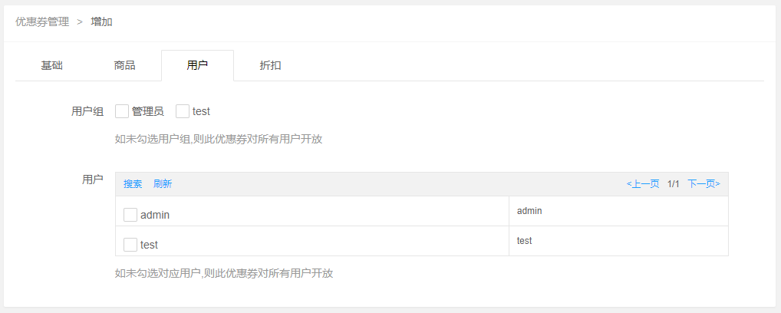Click the 用户组 field label
Screen dimensions: 781x313
(87, 111)
